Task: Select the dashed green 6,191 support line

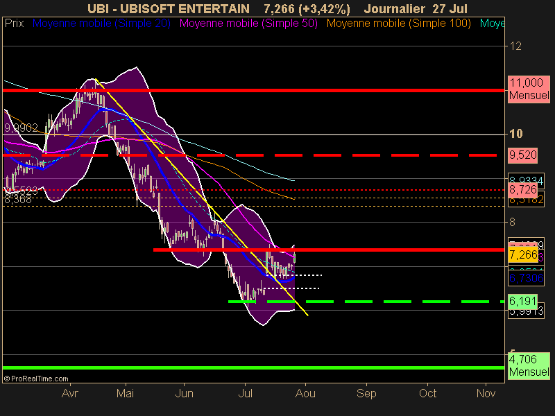Action: click(x=366, y=302)
